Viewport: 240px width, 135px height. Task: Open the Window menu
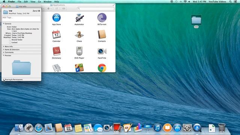click(48, 1)
